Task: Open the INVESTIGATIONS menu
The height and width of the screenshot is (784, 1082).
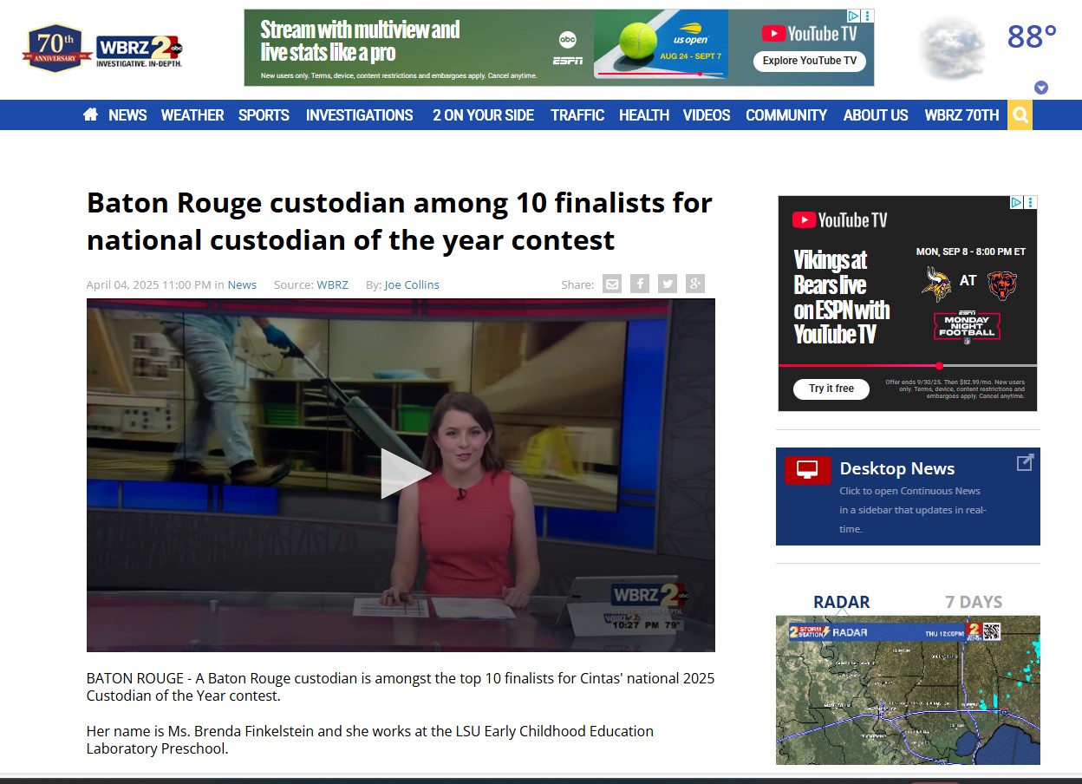Action: [x=359, y=115]
